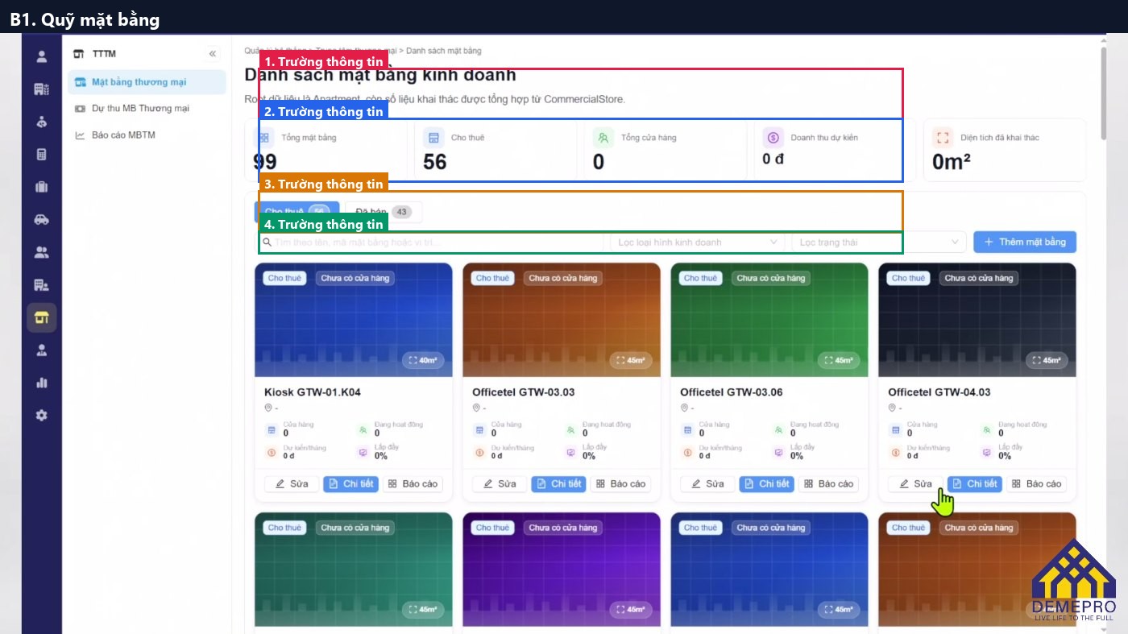Click the title Officetel GTW-03.03
1128x634 pixels.
[524, 392]
